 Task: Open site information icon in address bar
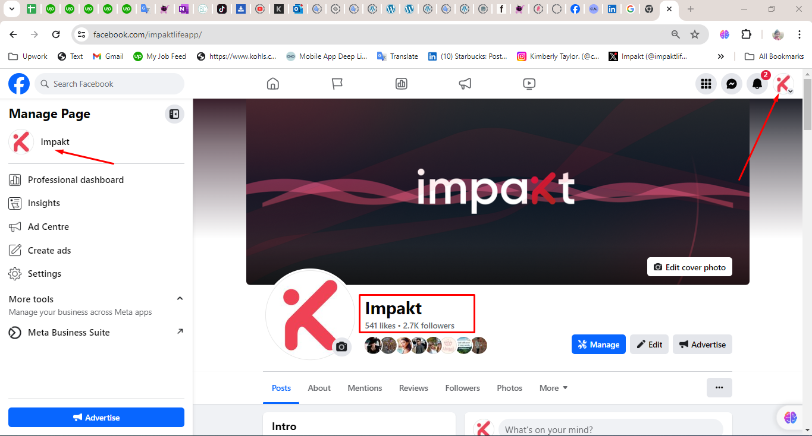pos(81,34)
